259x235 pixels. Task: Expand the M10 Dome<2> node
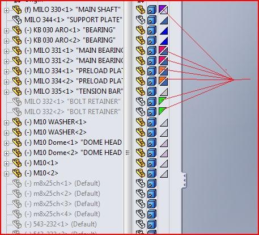[6, 153]
